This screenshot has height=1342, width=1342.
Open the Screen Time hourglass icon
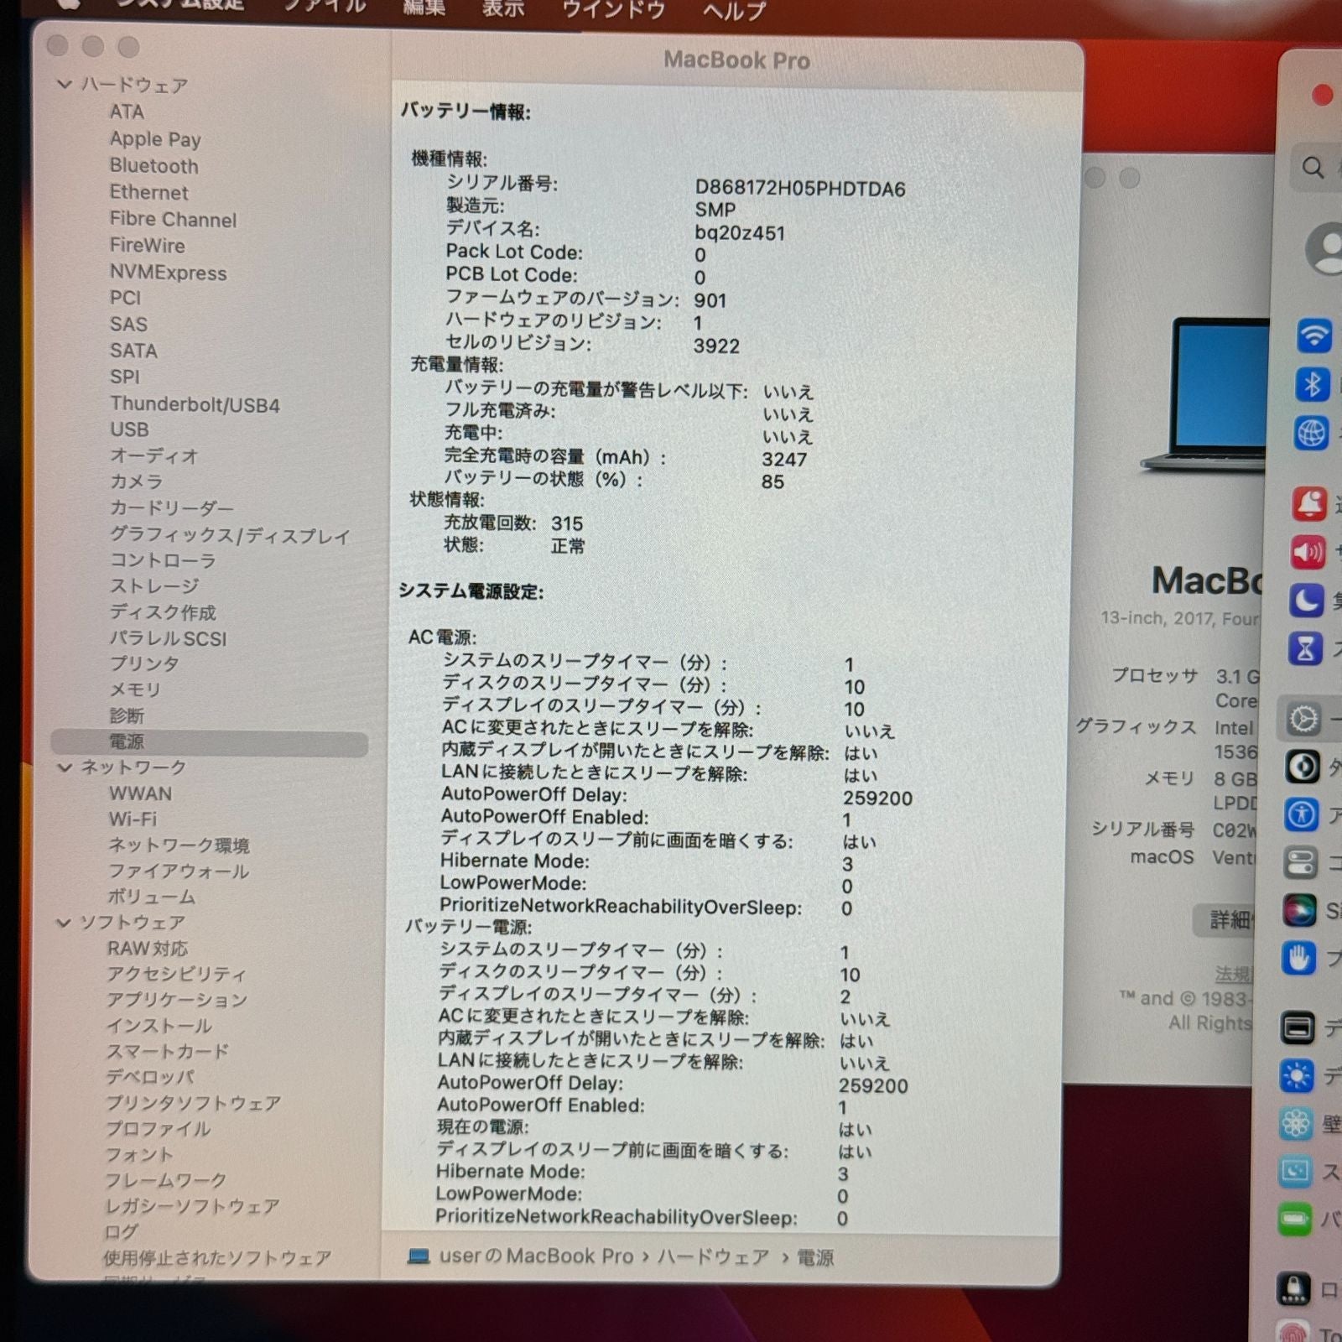[1306, 648]
